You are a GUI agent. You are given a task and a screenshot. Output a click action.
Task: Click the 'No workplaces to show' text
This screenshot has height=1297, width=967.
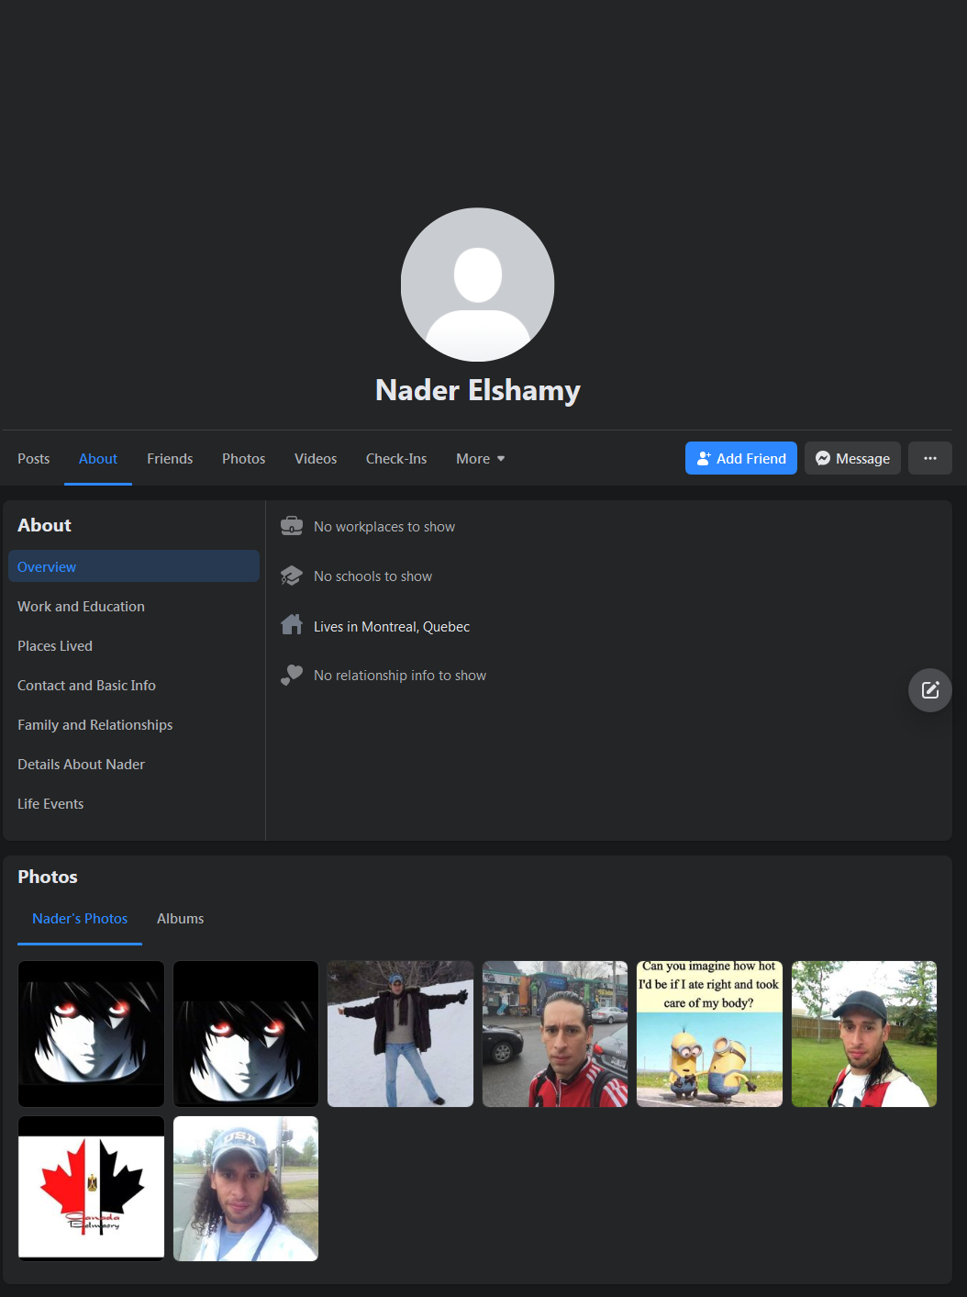coord(384,527)
